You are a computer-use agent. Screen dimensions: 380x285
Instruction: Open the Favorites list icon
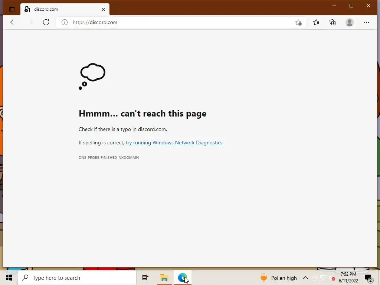pos(316,22)
